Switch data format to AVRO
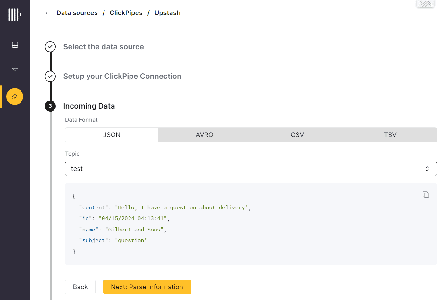443x300 pixels. (x=205, y=135)
